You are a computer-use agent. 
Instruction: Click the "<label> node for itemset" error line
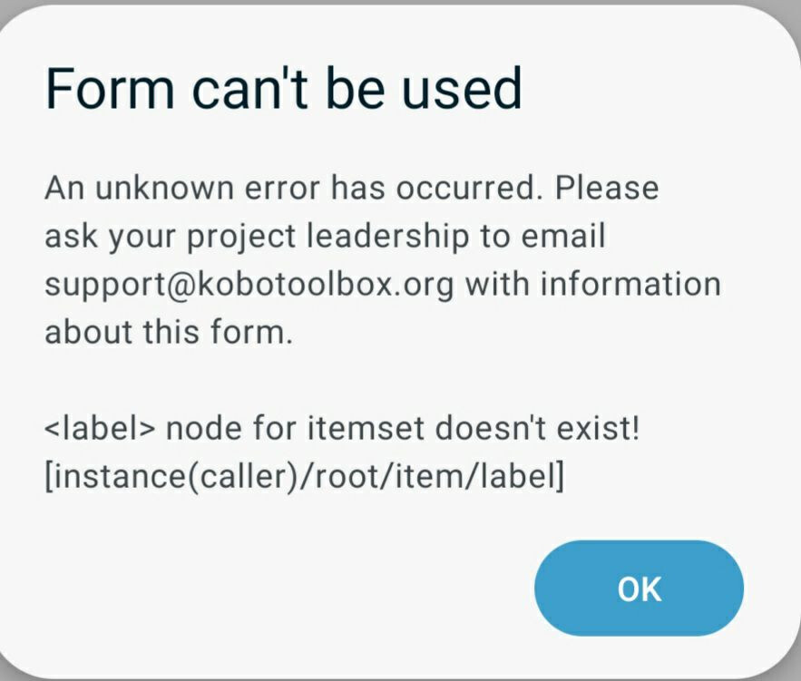tap(342, 427)
